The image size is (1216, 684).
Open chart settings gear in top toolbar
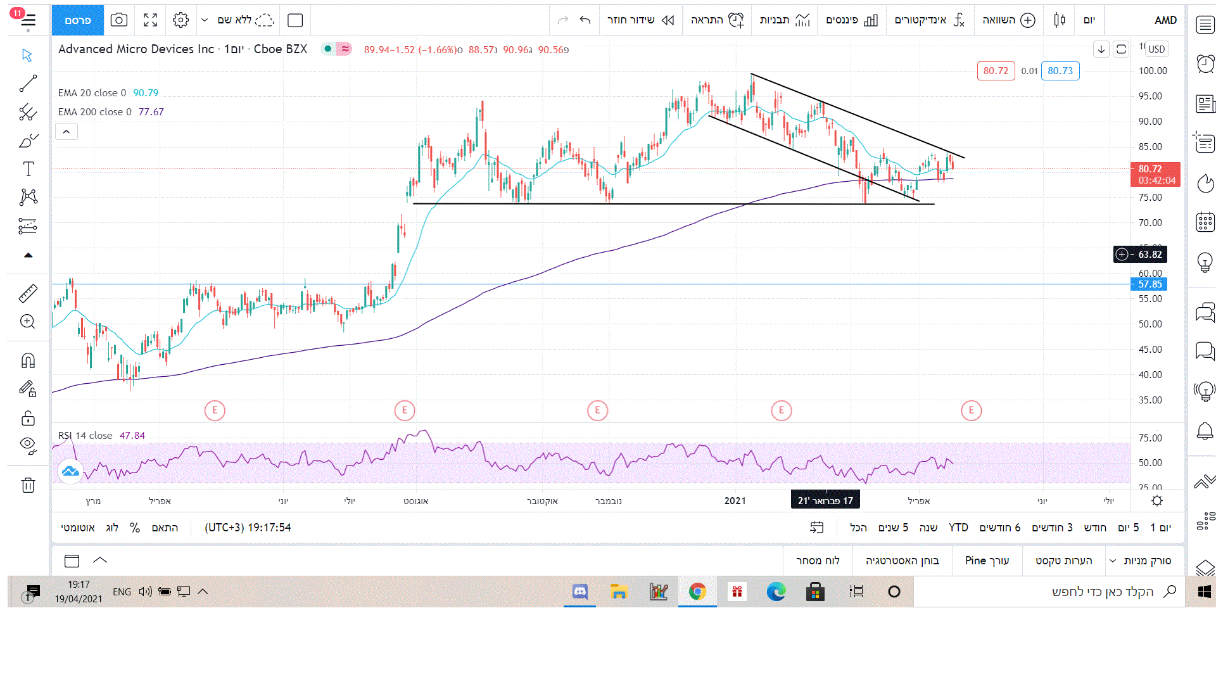(x=180, y=20)
